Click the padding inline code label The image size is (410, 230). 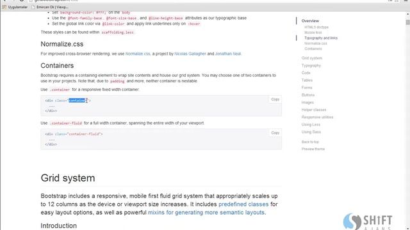tap(117, 81)
